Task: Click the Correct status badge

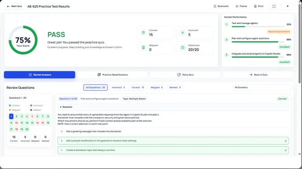Action: [x=282, y=99]
